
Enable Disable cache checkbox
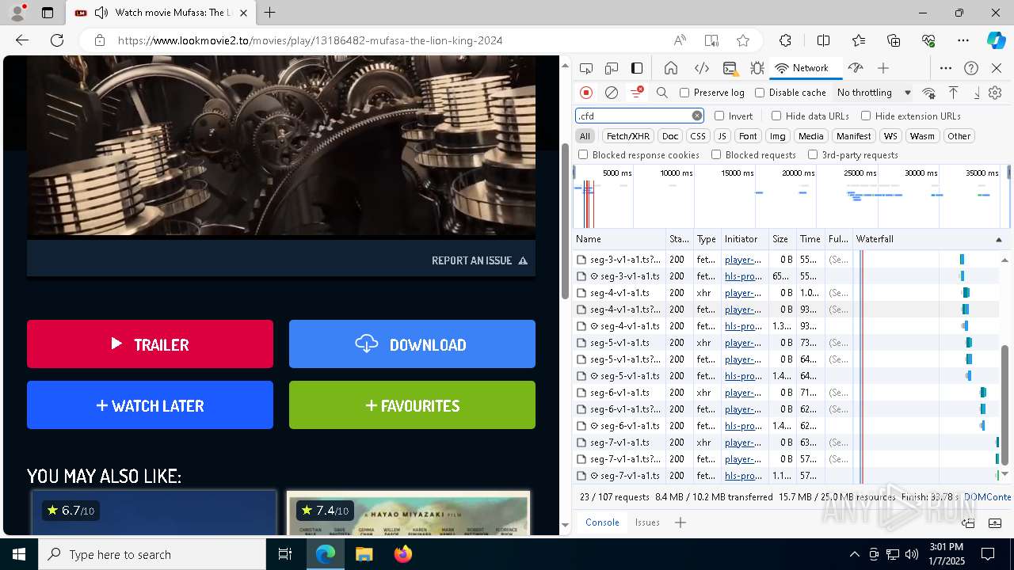pyautogui.click(x=760, y=93)
